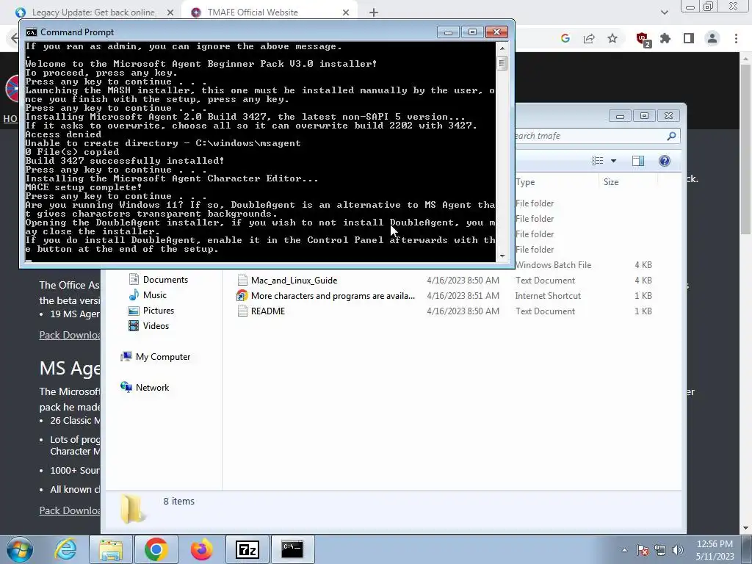Open Chrome profile avatar

pos(712,38)
